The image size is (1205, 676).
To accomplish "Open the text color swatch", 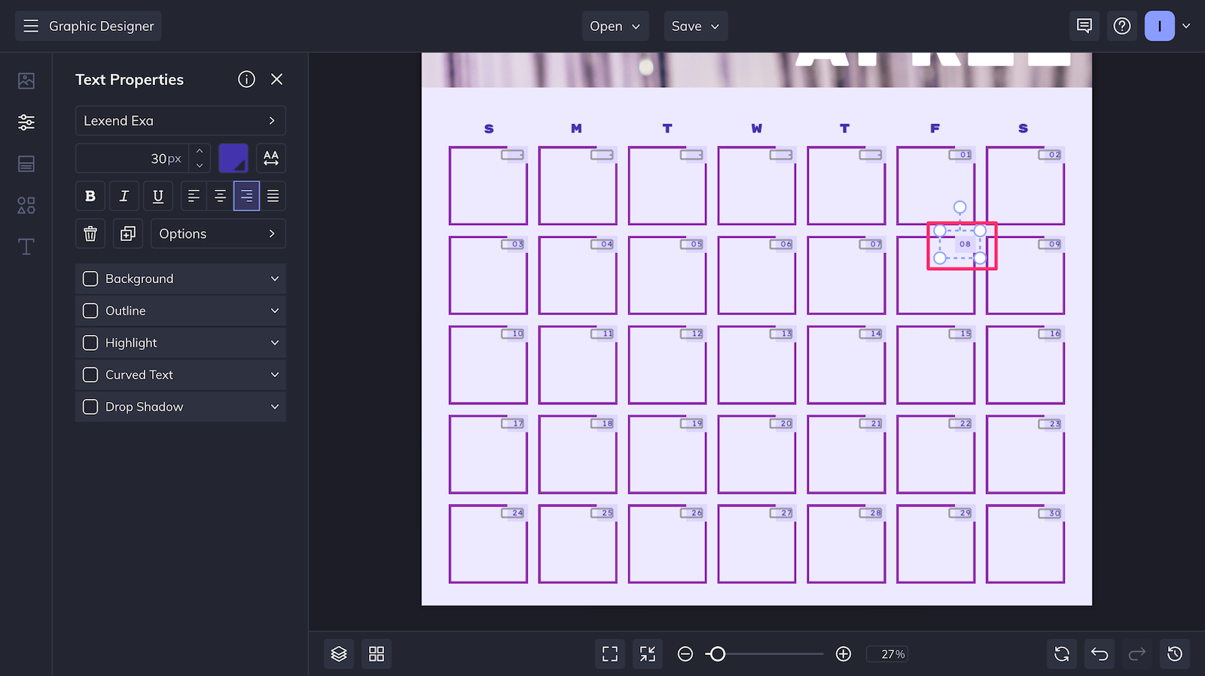I will point(233,158).
